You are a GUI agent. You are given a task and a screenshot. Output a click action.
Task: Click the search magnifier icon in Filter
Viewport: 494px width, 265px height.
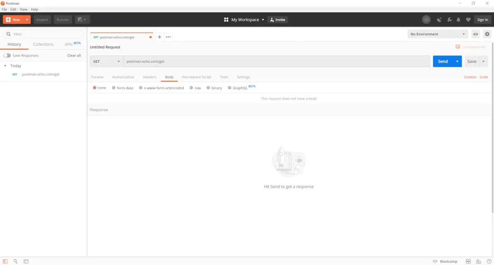pyautogui.click(x=8, y=34)
